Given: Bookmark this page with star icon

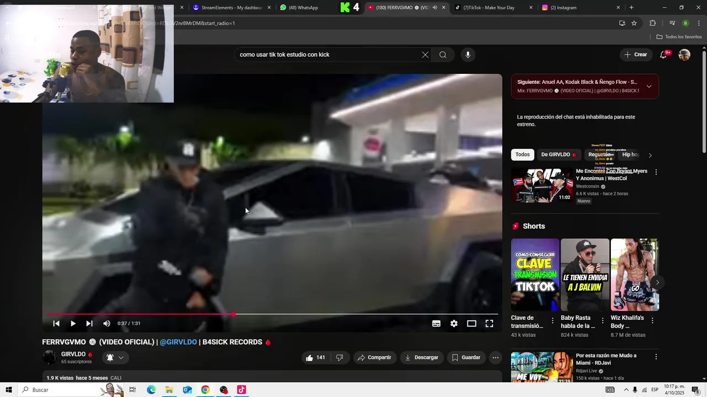Looking at the screenshot, I should pos(634,23).
